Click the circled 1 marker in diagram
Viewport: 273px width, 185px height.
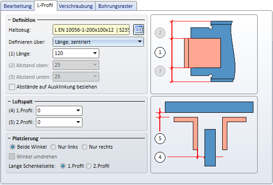pos(160,52)
